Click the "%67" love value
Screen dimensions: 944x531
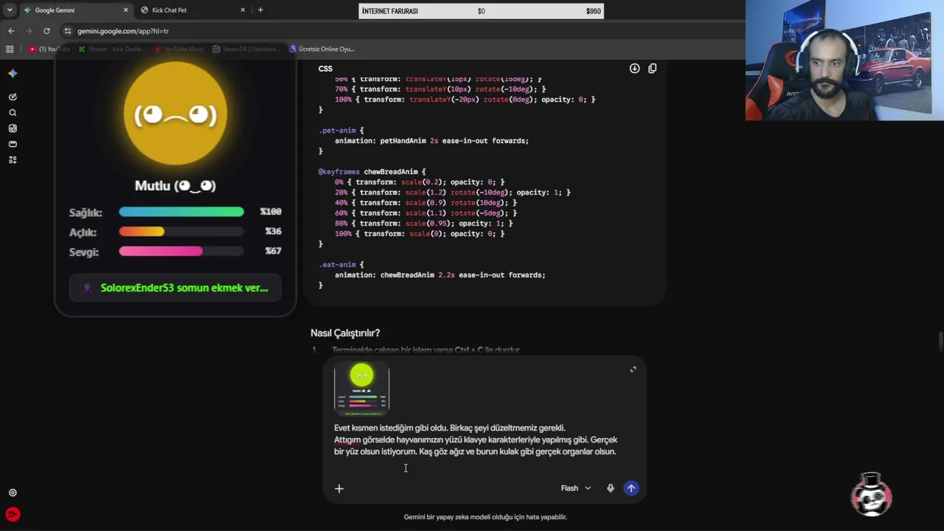tap(273, 251)
